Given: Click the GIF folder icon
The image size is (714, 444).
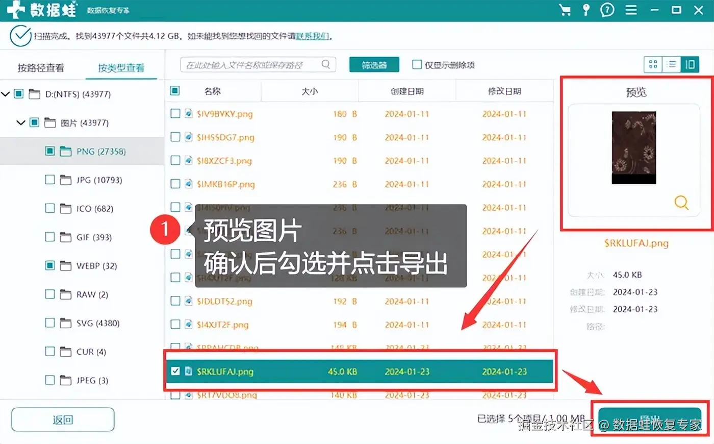Looking at the screenshot, I should click(x=65, y=237).
